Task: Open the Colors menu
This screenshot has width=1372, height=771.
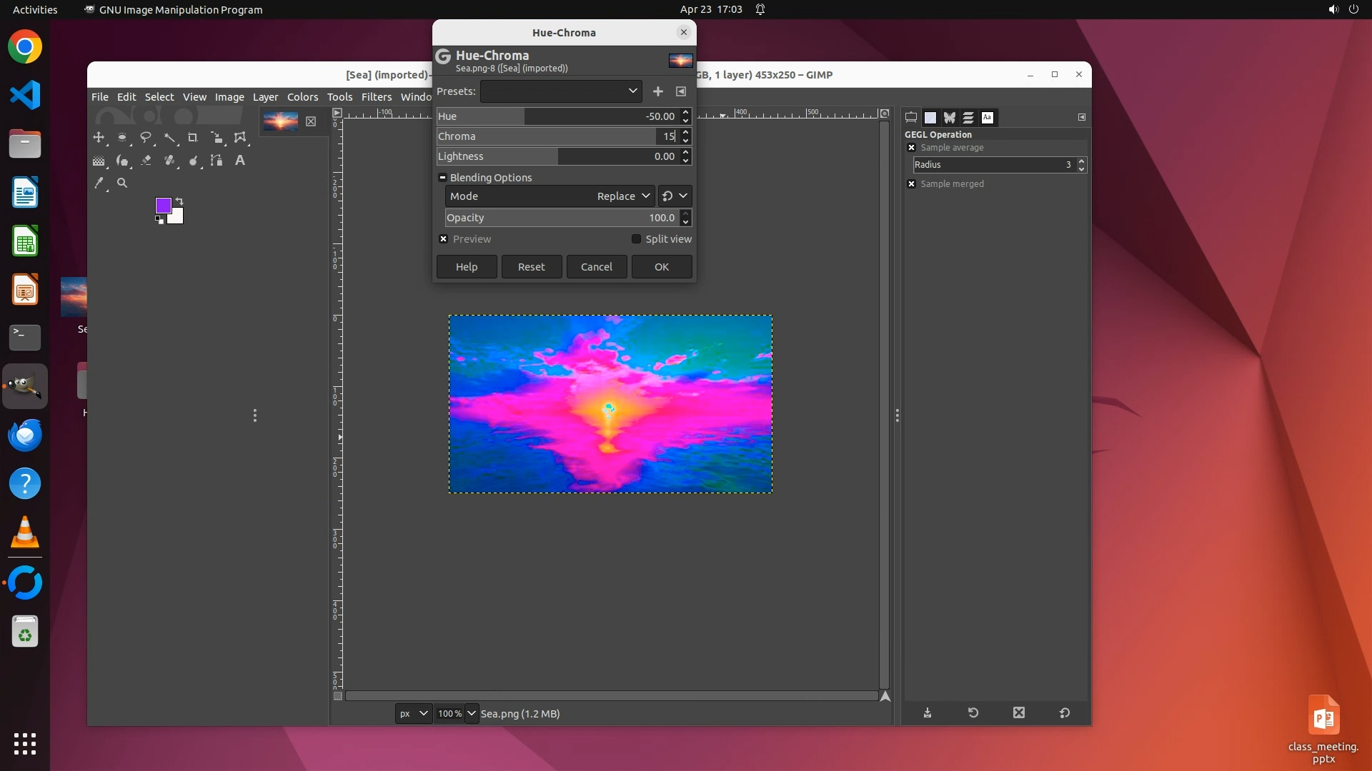Action: [302, 97]
